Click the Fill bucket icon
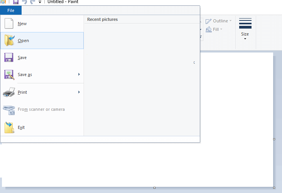 click(209, 29)
